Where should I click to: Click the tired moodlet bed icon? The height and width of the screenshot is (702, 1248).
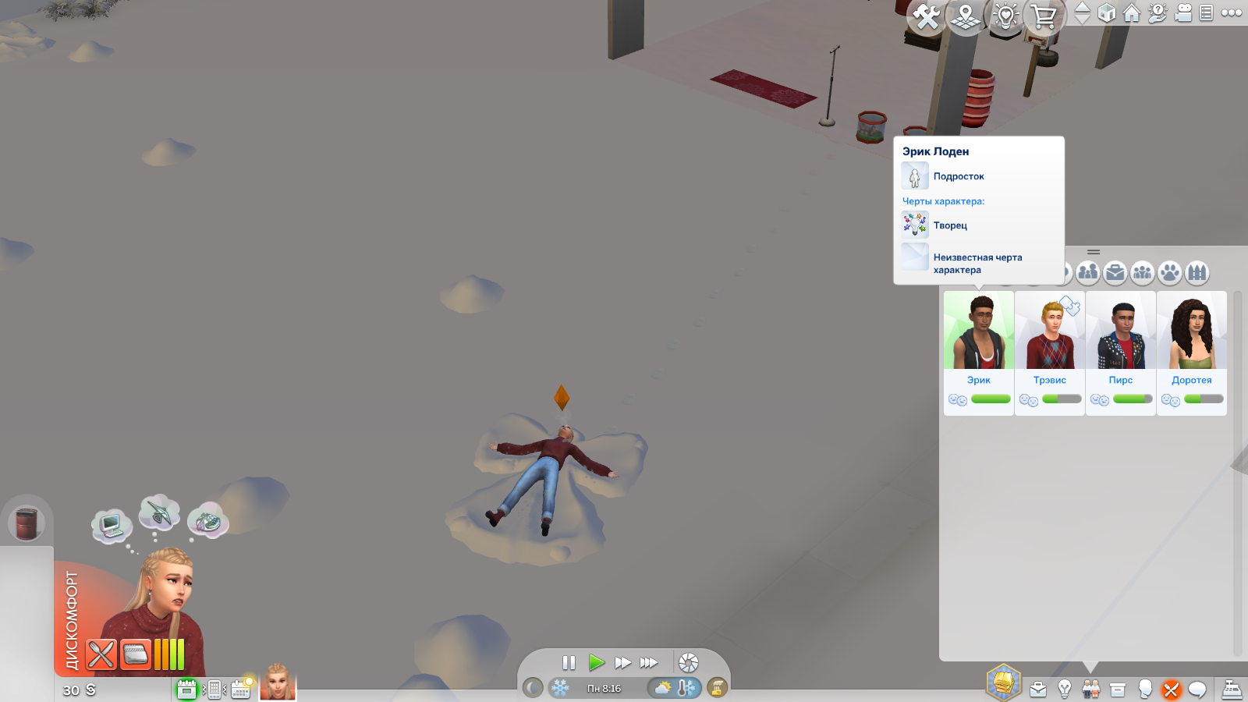(136, 654)
